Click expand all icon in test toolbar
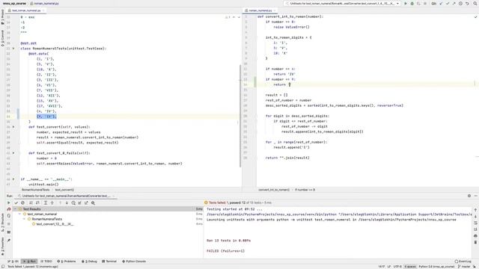Viewport: 479px width, 269px height. [x=46, y=202]
